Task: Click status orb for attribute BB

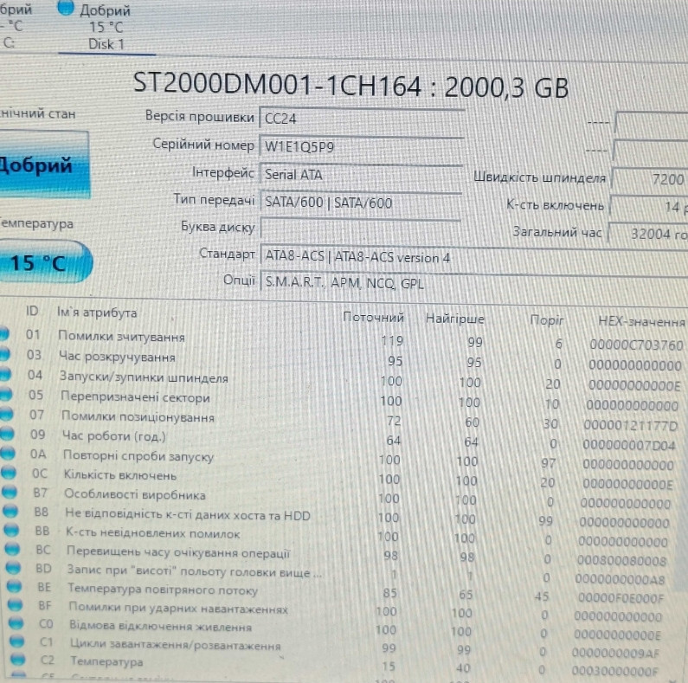Action: tap(11, 530)
